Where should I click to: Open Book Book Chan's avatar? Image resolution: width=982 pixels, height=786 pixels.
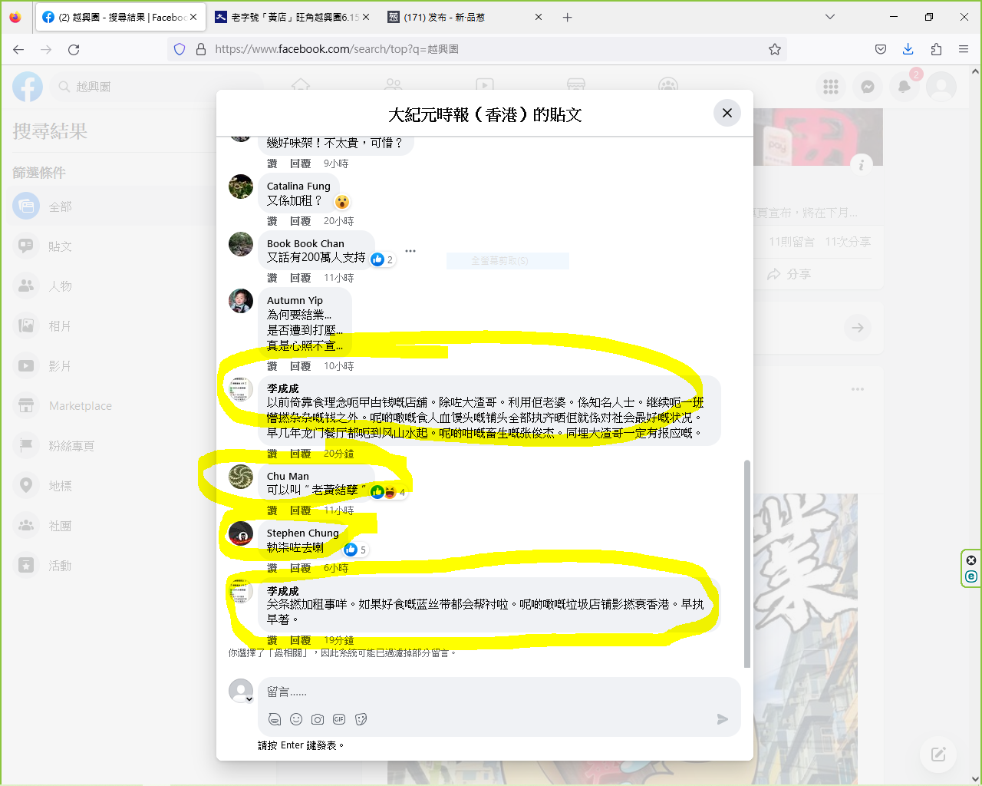241,244
